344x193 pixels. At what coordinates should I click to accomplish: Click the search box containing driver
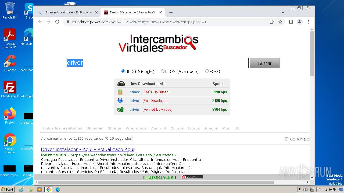tap(157, 63)
